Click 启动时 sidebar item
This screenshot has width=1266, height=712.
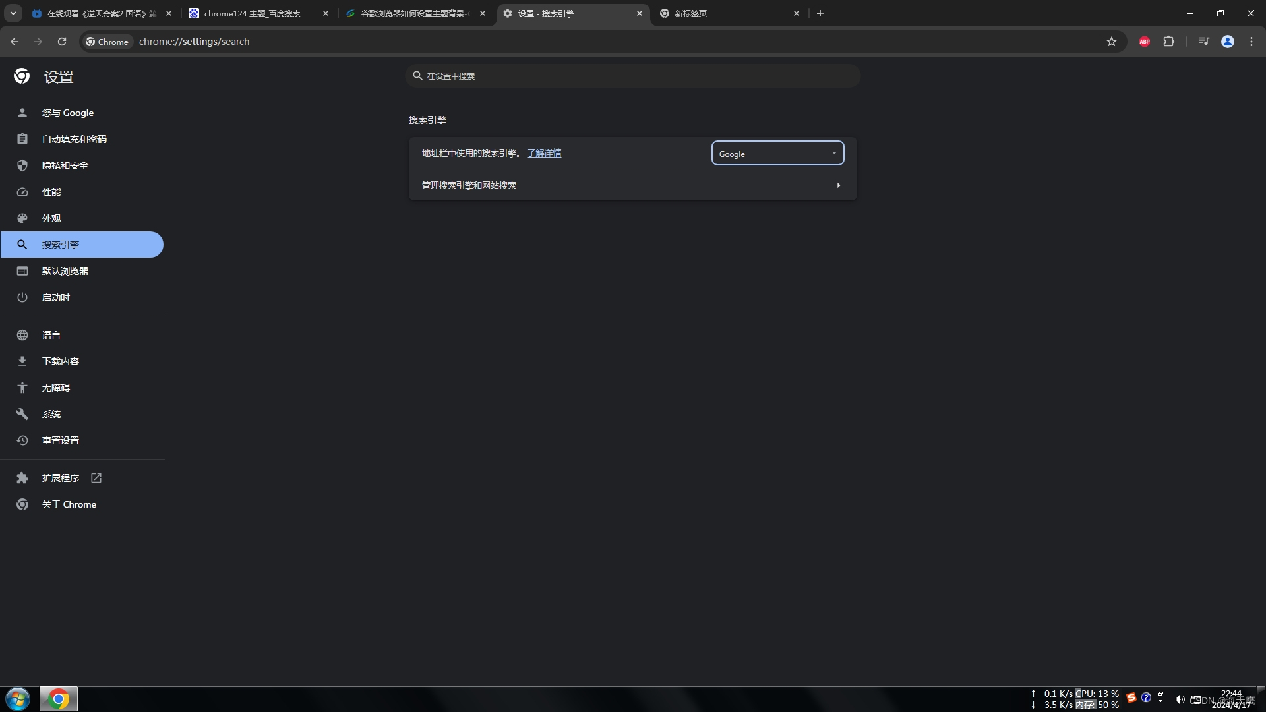(x=55, y=297)
